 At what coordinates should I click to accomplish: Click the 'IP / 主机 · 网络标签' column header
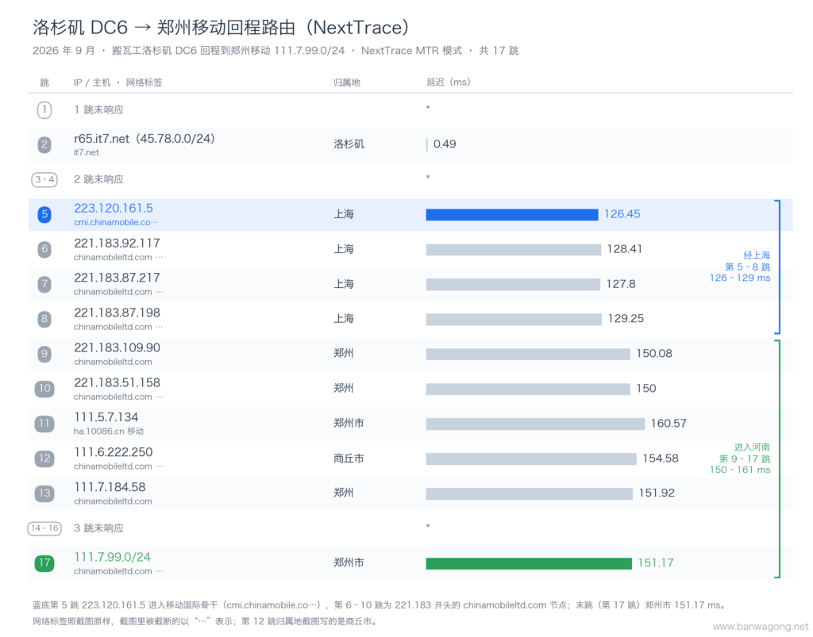(x=118, y=83)
